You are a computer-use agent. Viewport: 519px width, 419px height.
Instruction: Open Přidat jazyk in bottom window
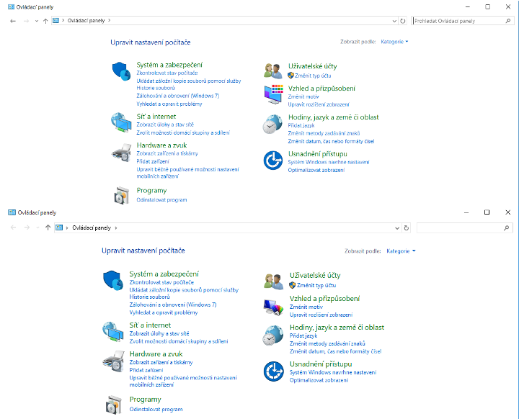303,335
